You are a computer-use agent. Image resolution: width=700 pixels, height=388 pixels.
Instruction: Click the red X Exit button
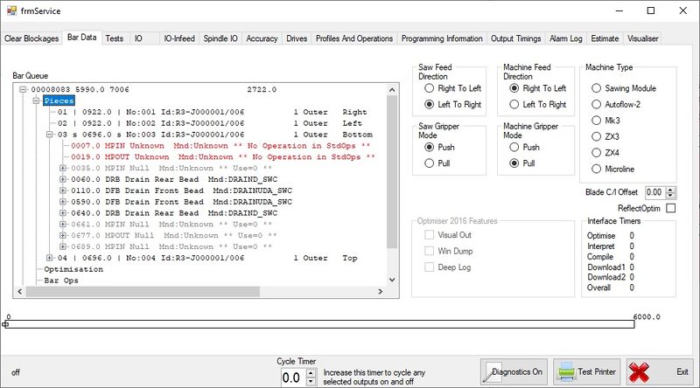tap(661, 371)
